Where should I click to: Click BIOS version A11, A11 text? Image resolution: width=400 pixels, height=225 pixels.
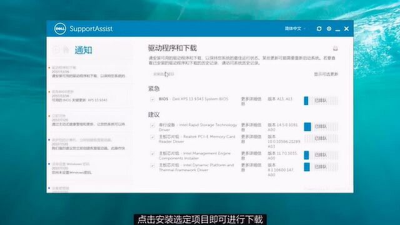click(280, 99)
